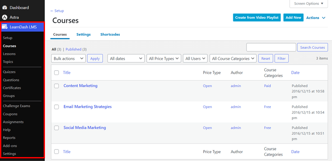Viewport: 332px width, 161px height.
Task: Click the Search Courses button
Action: (x=312, y=48)
